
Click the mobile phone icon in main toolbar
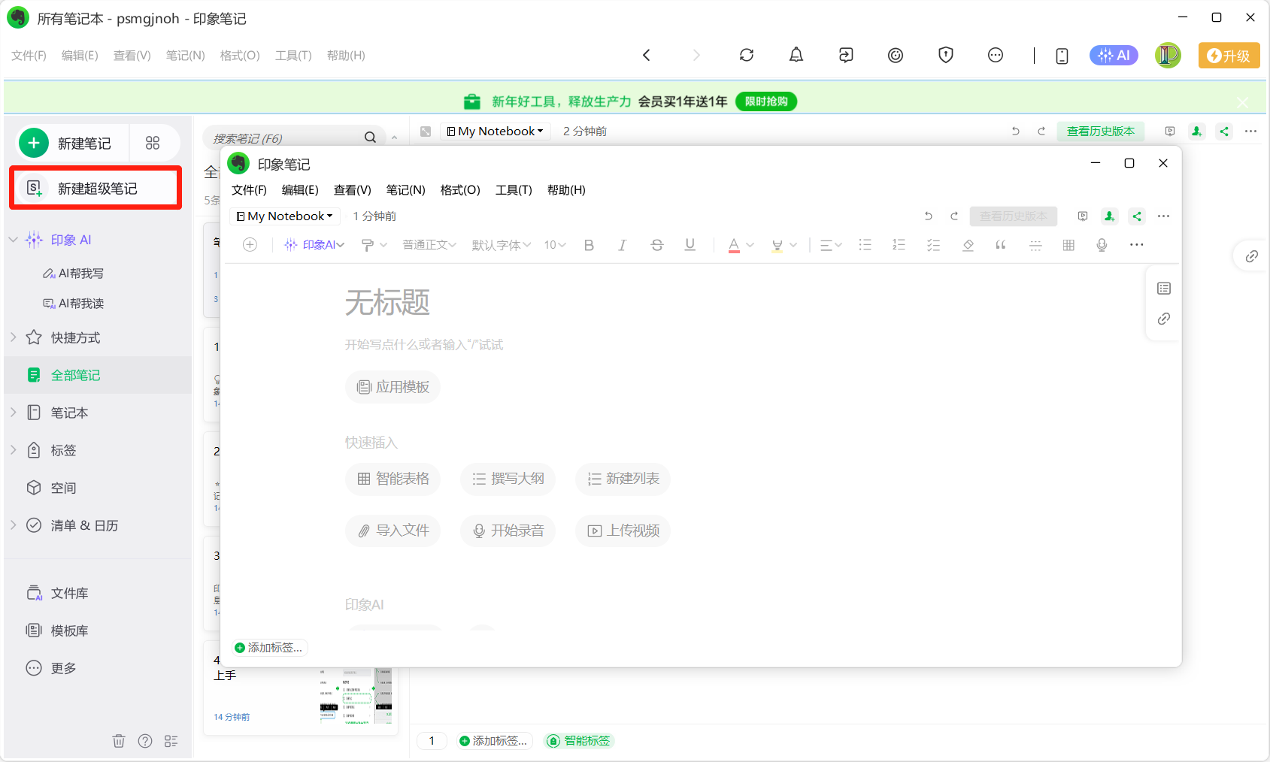tap(1062, 56)
